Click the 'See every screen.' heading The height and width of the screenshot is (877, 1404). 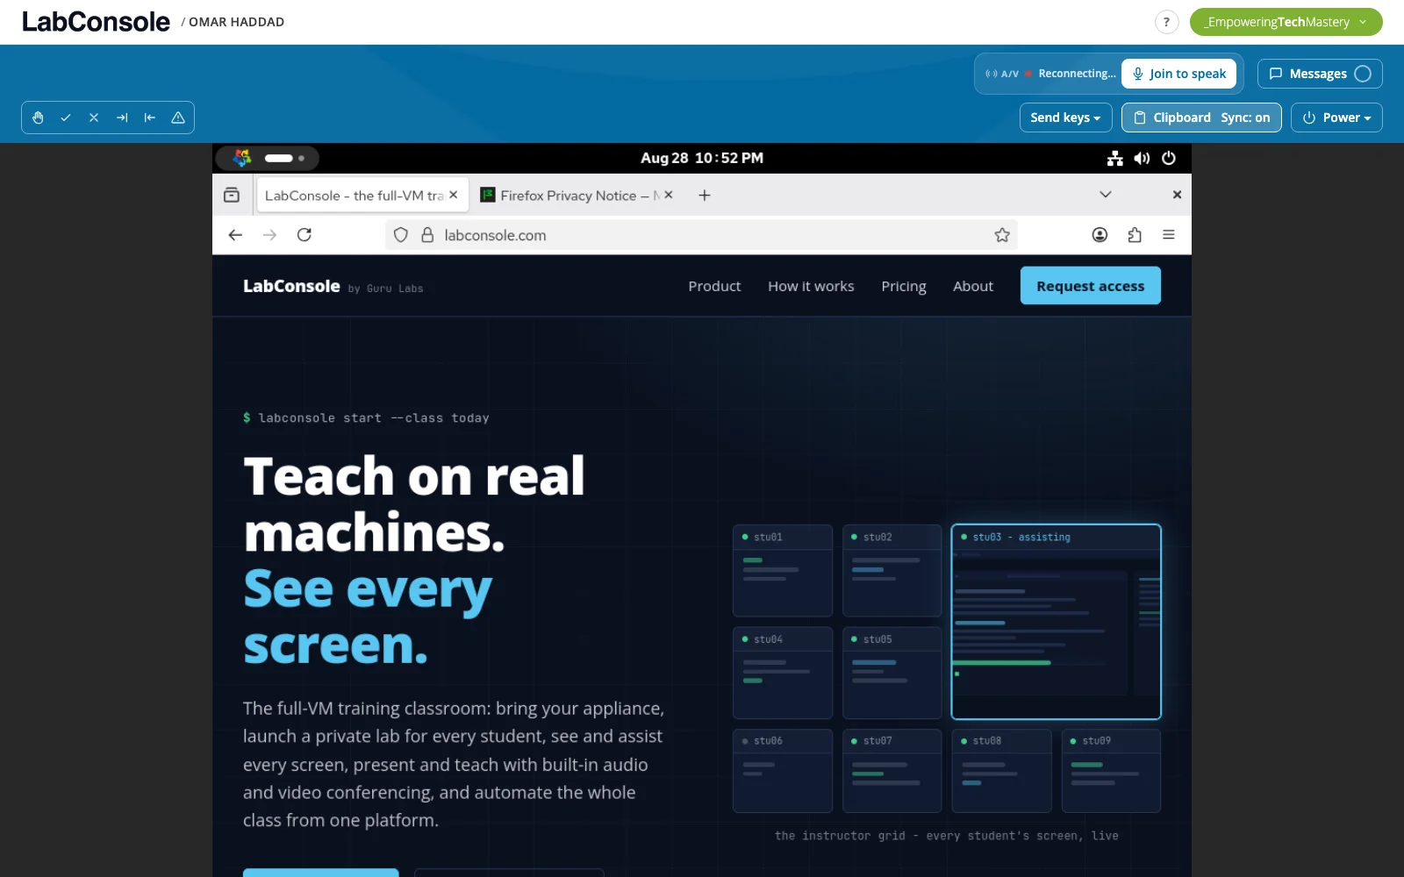(x=368, y=617)
